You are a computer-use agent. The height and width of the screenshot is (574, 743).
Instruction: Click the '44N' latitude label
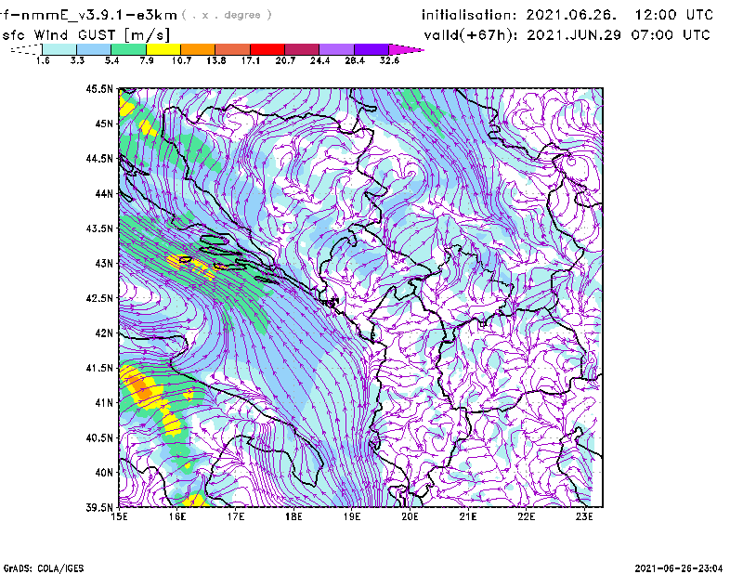point(104,193)
